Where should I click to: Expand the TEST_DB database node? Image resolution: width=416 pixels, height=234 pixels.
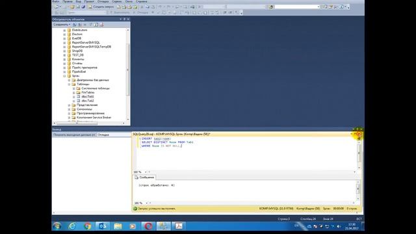click(64, 55)
